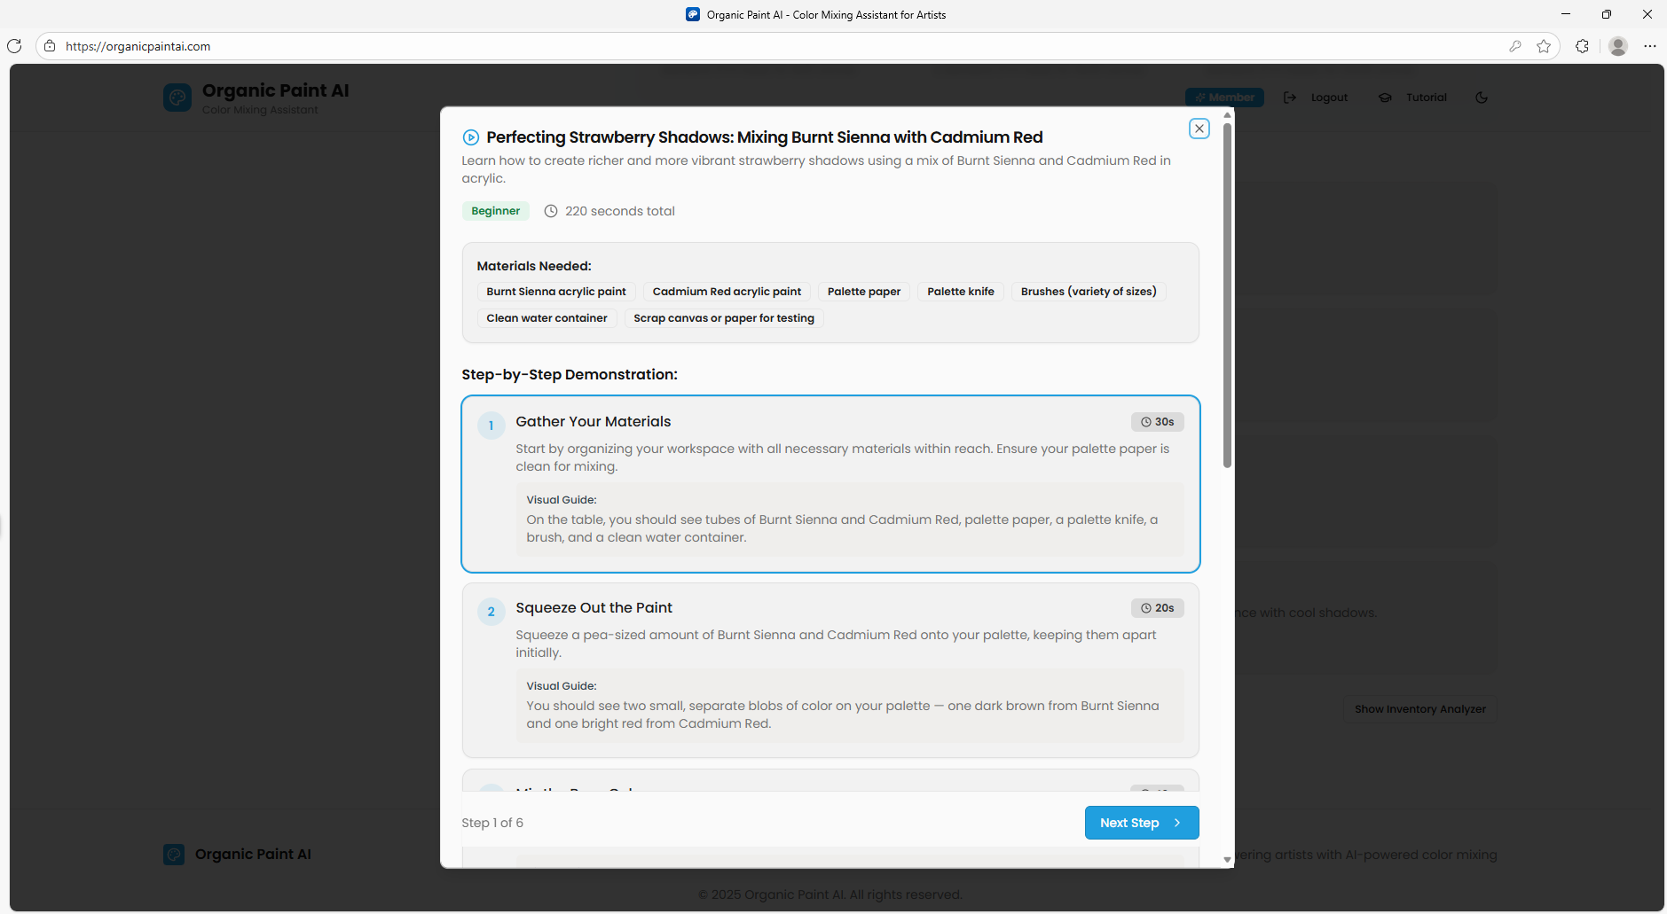Screen dimensions: 1667x914
Task: Click the address bar URL field
Action: point(532,46)
